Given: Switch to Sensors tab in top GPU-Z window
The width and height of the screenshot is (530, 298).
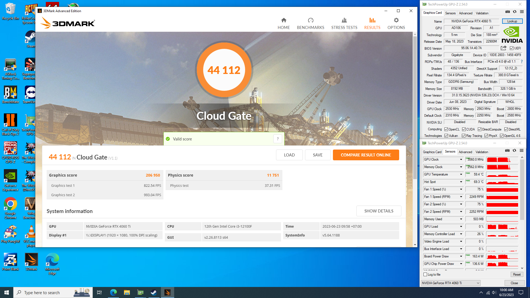Looking at the screenshot, I should (450, 13).
